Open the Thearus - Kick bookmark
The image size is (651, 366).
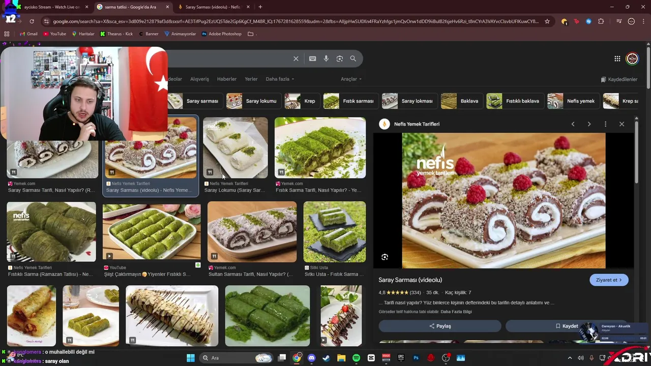(x=116, y=34)
